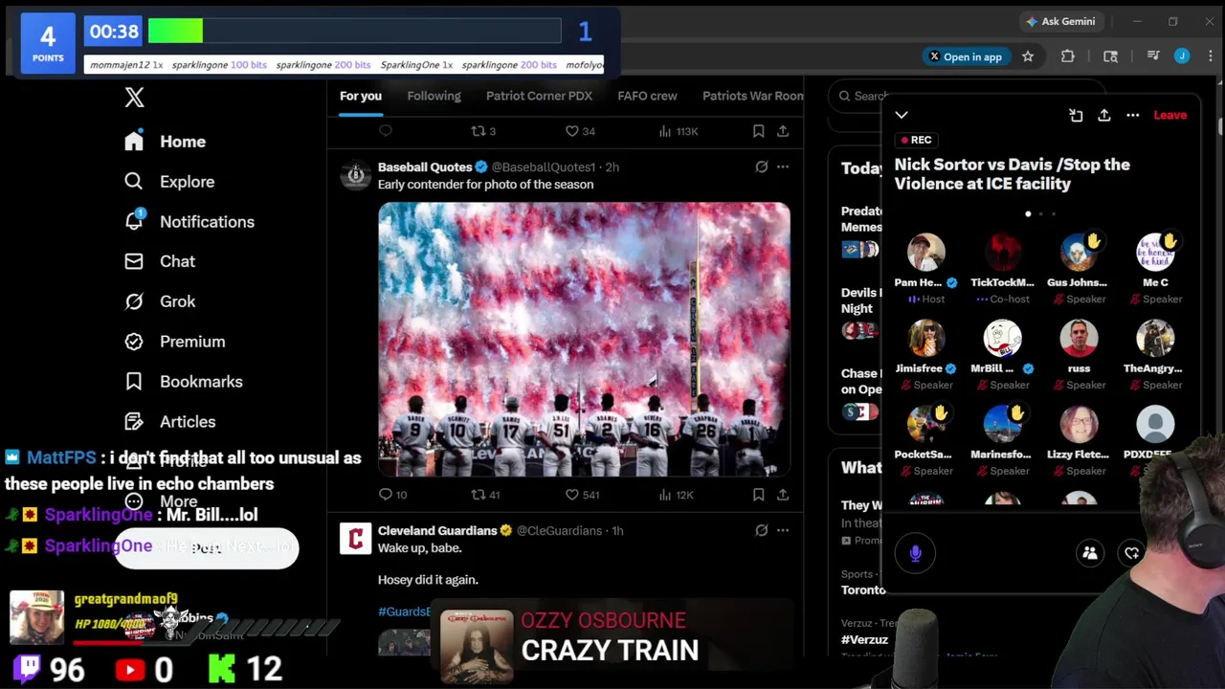Open the #Verzuz trending topic
The image size is (1225, 689).
(x=864, y=639)
